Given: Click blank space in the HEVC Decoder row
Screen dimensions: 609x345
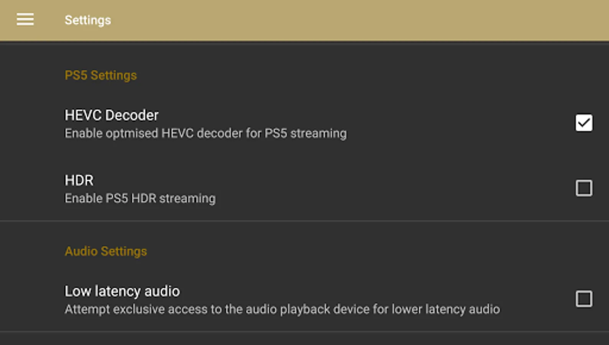Looking at the screenshot, I should point(460,123).
